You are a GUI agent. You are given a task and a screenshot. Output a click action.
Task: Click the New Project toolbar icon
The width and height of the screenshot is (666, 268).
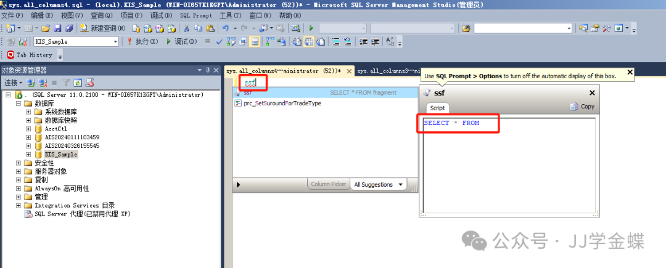pyautogui.click(x=10, y=28)
